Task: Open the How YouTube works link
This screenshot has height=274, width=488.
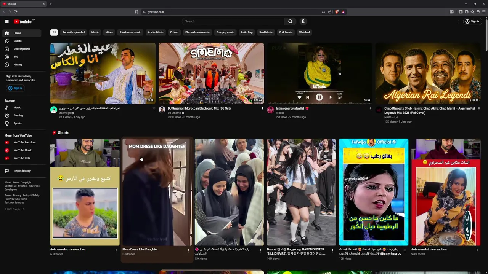Action: (16, 199)
